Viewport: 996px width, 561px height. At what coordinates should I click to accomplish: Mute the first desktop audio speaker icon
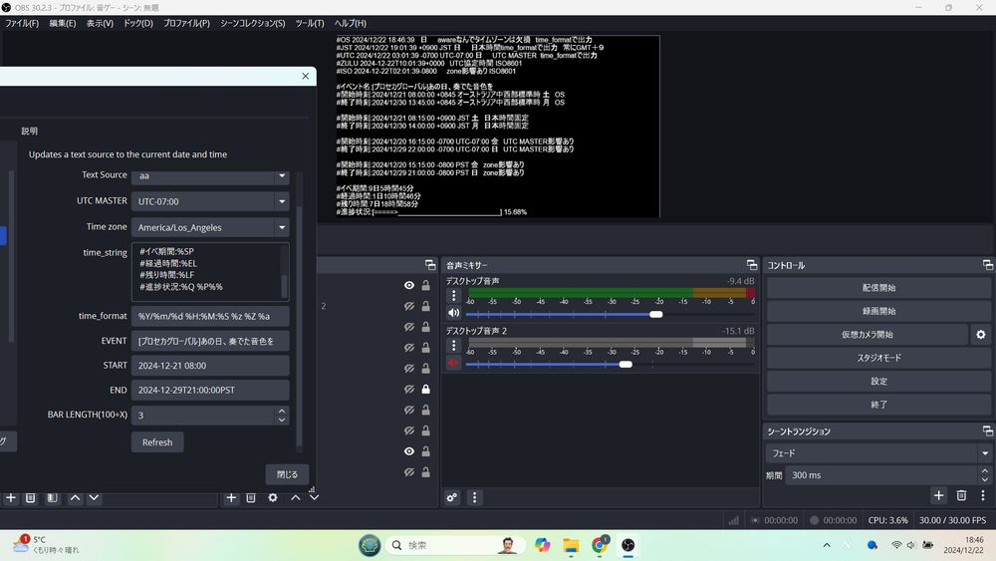[x=454, y=313]
